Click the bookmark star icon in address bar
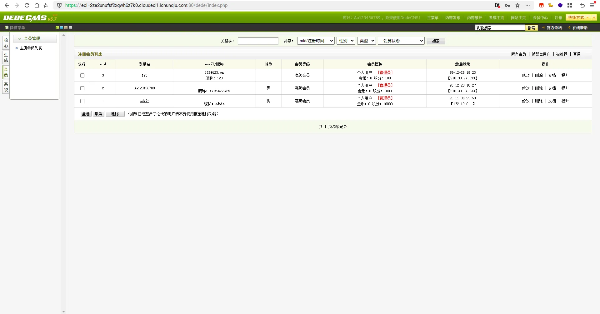 (x=517, y=5)
